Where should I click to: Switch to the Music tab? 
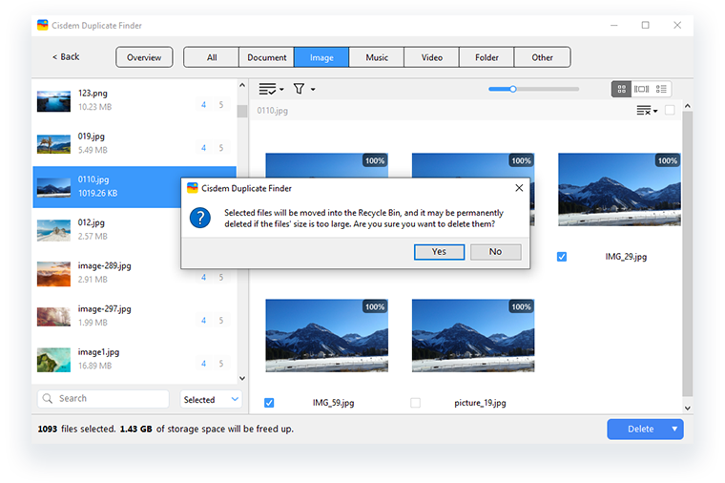tap(377, 57)
